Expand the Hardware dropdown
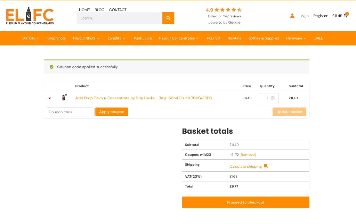Image resolution: width=356 pixels, height=224 pixels. [296, 38]
